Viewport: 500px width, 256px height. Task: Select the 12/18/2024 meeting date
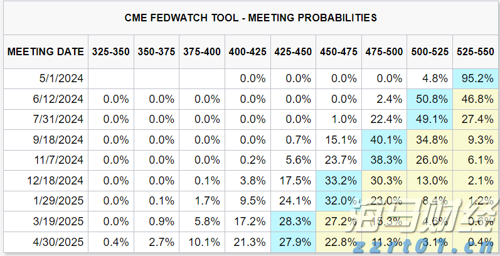pos(58,179)
